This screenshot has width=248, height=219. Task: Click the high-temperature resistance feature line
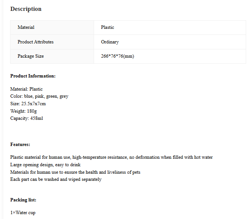112,157
